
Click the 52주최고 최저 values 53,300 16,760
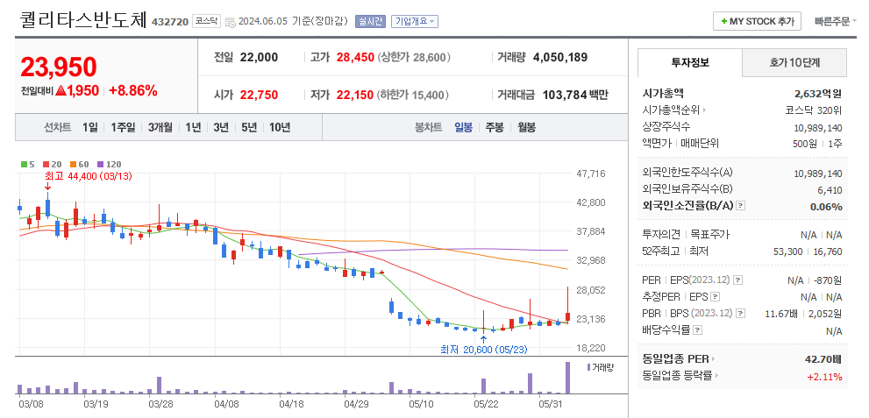click(x=808, y=252)
